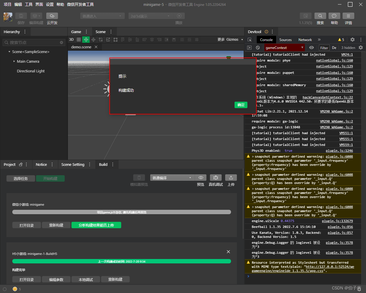Image resolution: width=366 pixels, height=293 pixels.
Task: Click the 真机调试 bug icon
Action: pos(216,178)
